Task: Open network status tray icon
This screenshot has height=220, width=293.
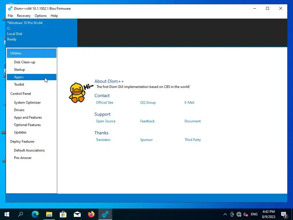Action: click(239, 214)
